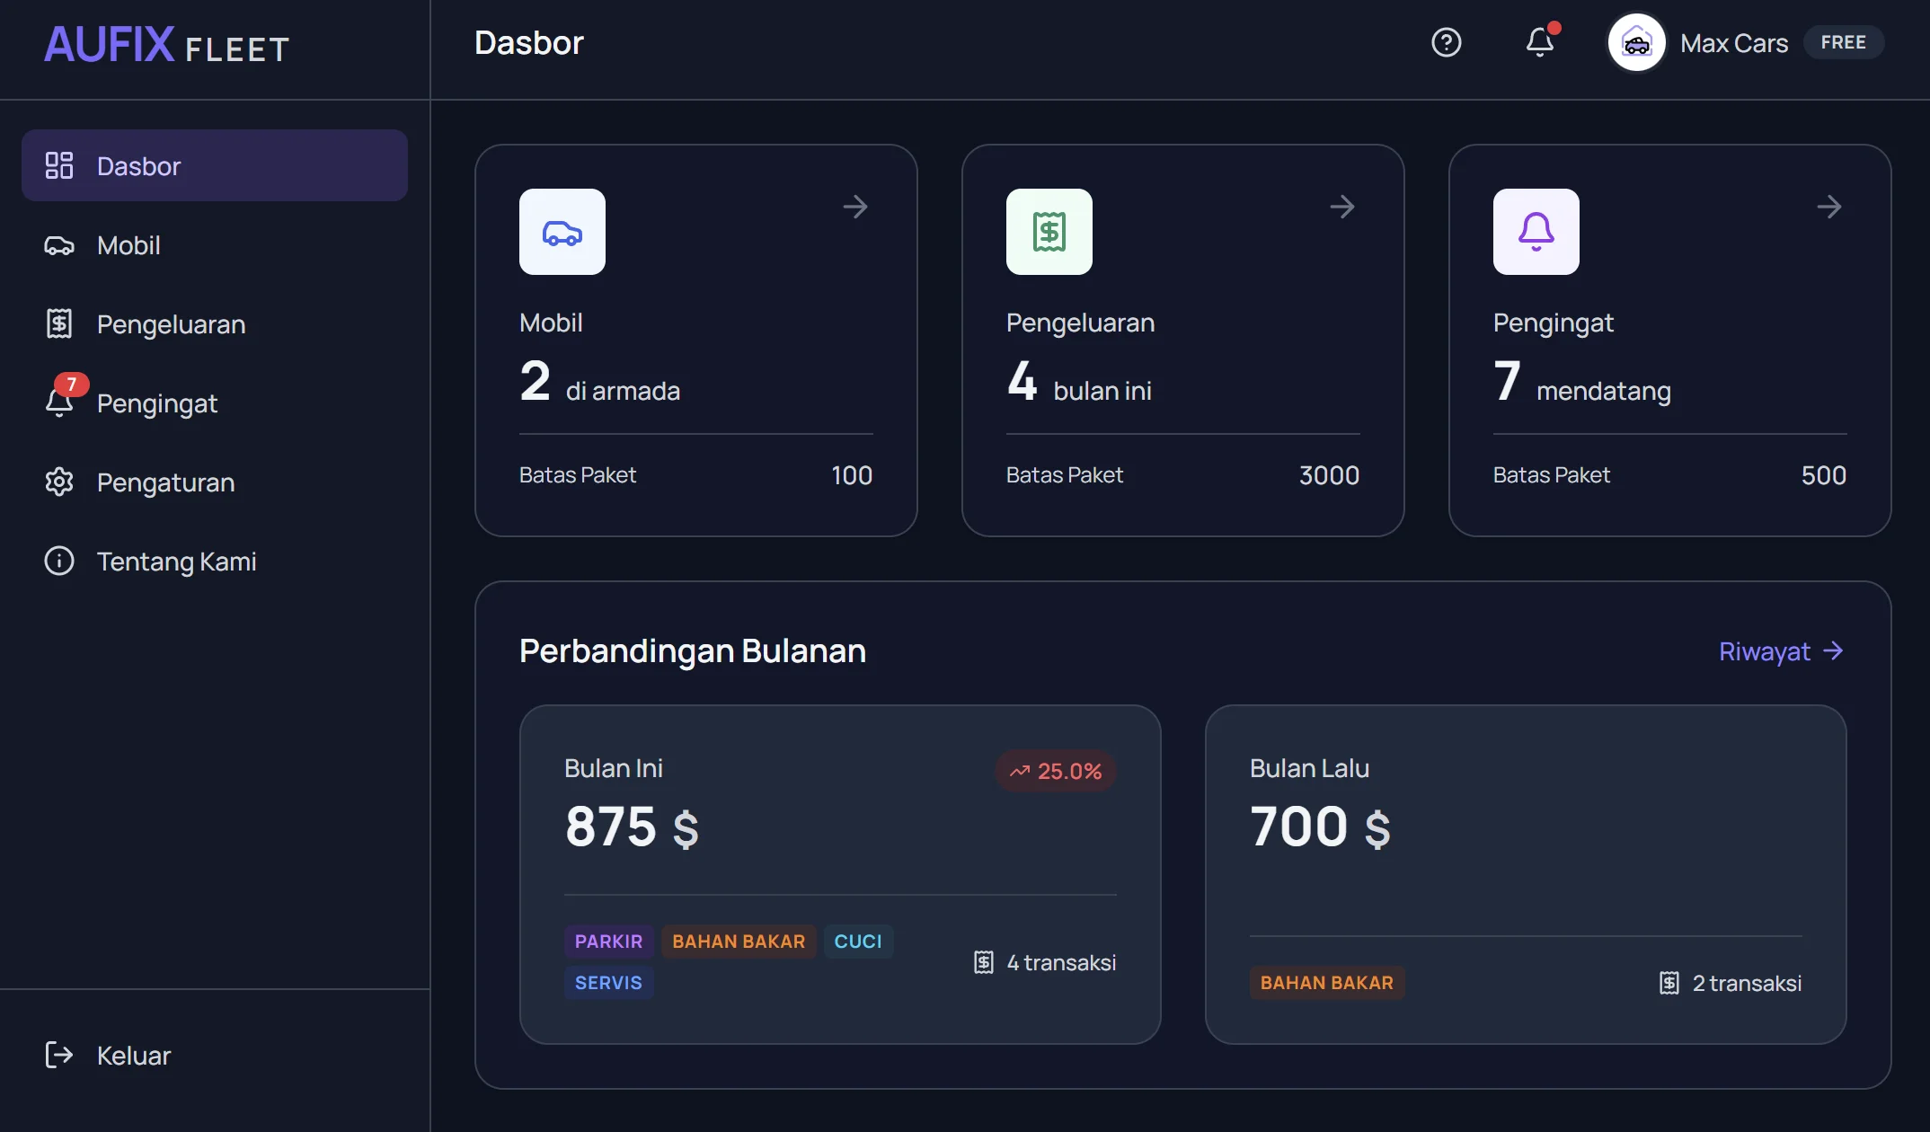Click the Pengingat bell icon with badge 7
Viewport: 1930px width, 1132px height.
(59, 402)
